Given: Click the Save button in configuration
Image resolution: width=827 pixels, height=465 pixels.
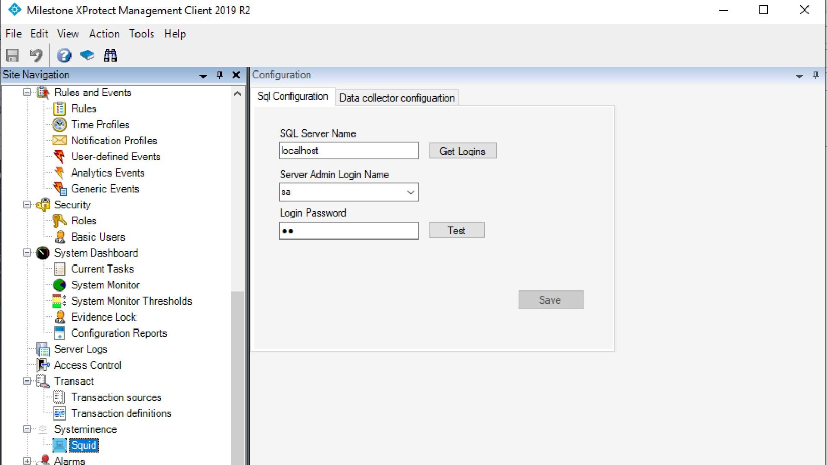Looking at the screenshot, I should (x=550, y=300).
